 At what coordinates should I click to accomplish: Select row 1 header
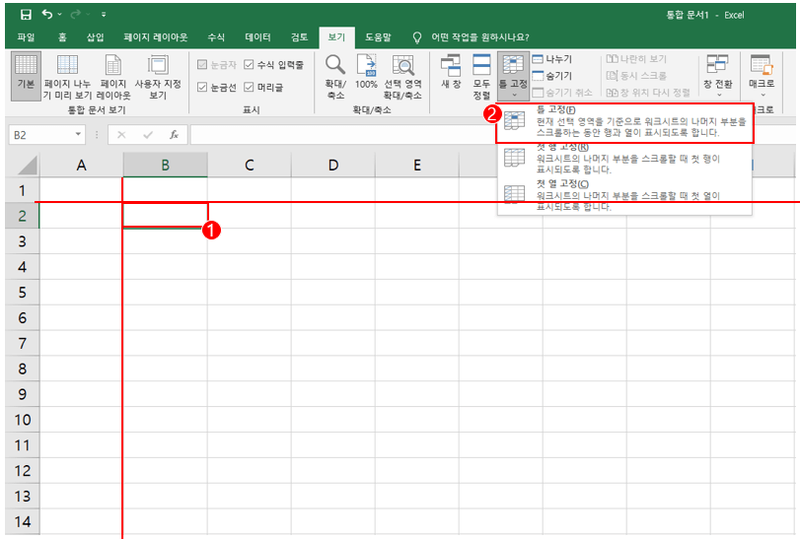[22, 190]
